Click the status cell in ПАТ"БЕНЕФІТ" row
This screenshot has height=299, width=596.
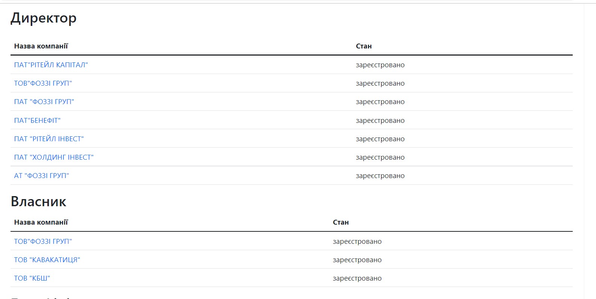380,121
